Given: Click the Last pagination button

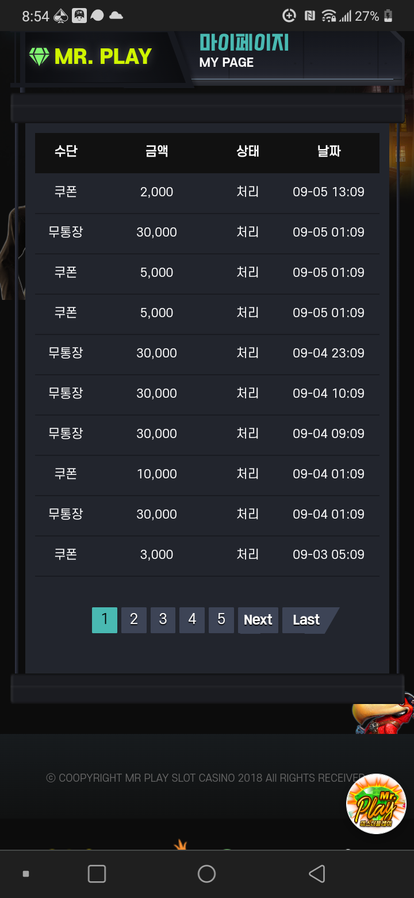Looking at the screenshot, I should coord(309,620).
